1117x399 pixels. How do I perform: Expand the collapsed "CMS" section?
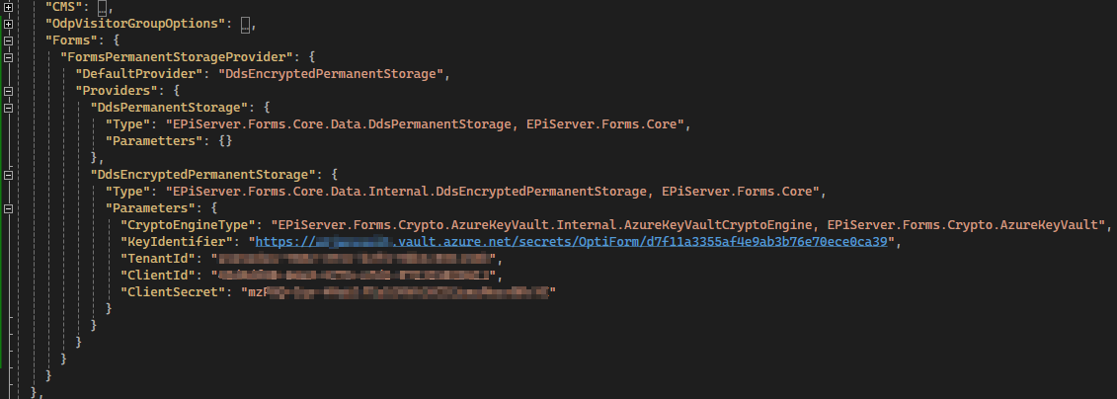click(8, 7)
